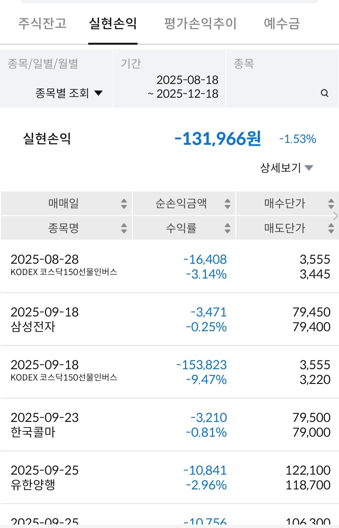
Task: Sort by 순손익금액 using its sort arrows
Action: pos(228,204)
